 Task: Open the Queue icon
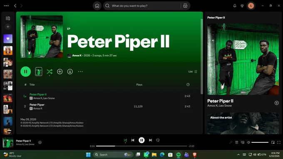pos(237,142)
